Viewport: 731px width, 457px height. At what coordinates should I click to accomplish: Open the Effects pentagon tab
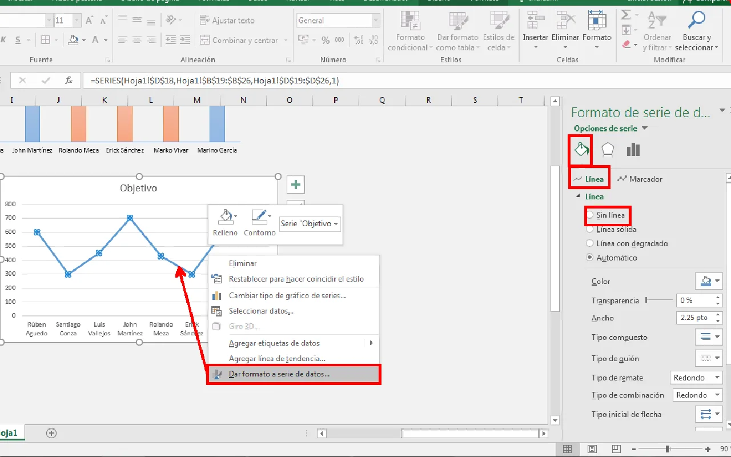[x=608, y=150]
